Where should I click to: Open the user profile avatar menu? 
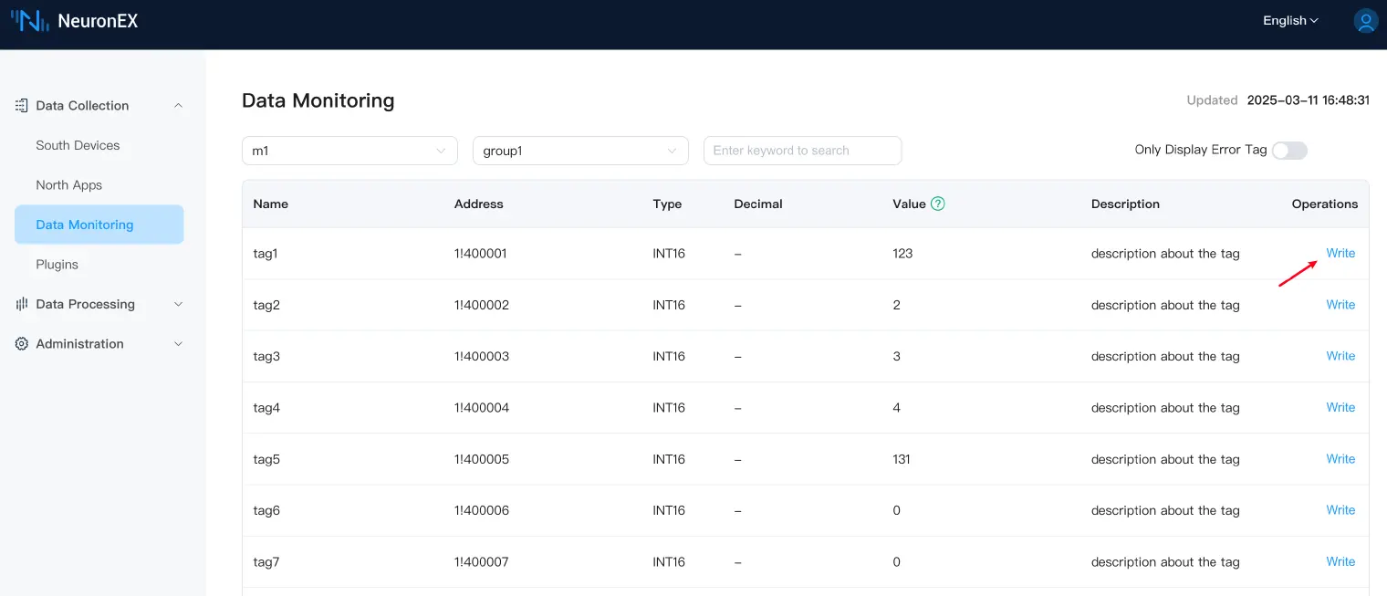(x=1365, y=21)
